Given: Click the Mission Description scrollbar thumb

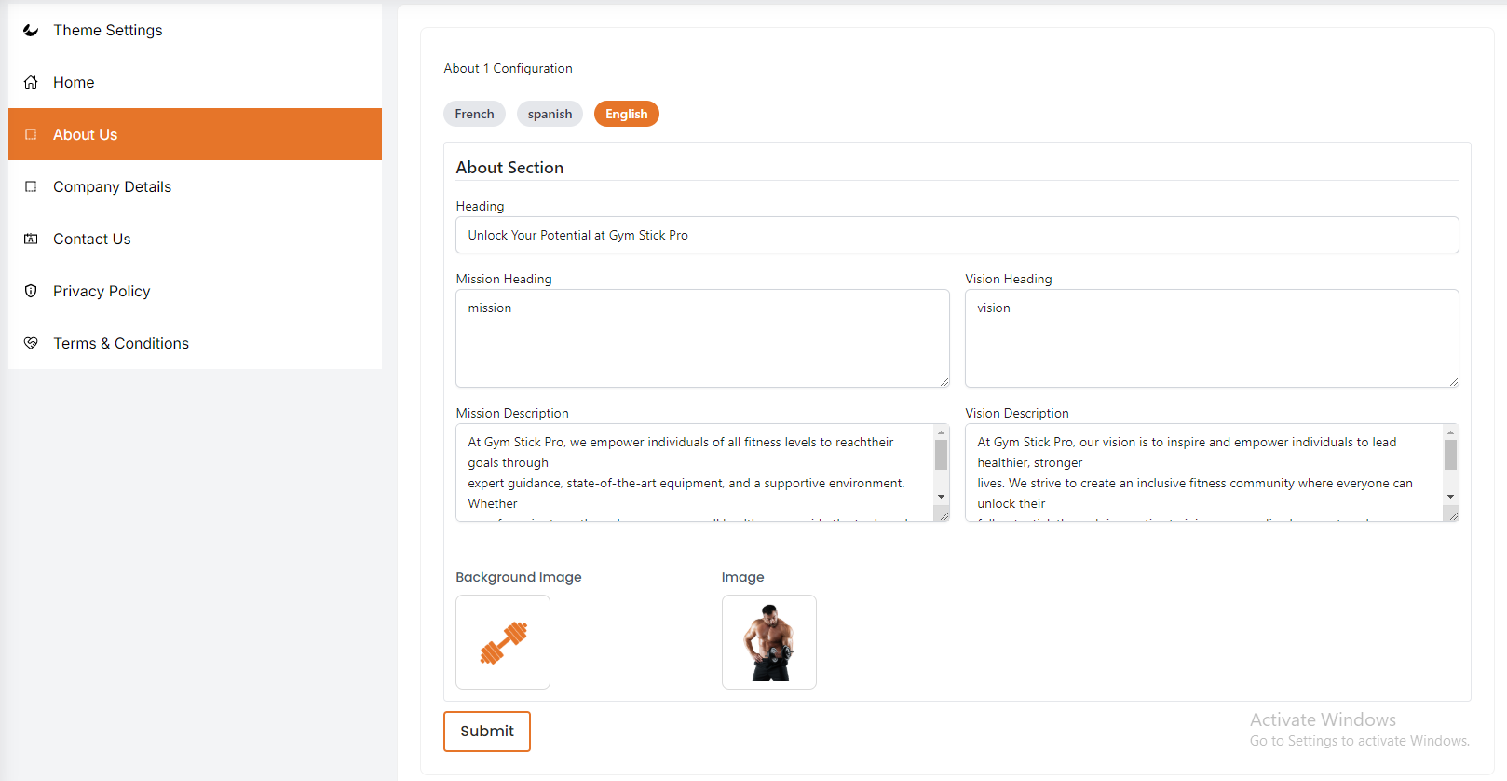Looking at the screenshot, I should click(x=941, y=455).
